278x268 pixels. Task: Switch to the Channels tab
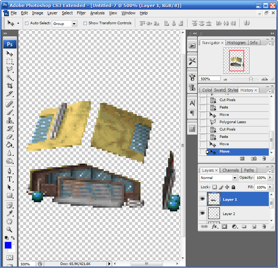coord(231,170)
